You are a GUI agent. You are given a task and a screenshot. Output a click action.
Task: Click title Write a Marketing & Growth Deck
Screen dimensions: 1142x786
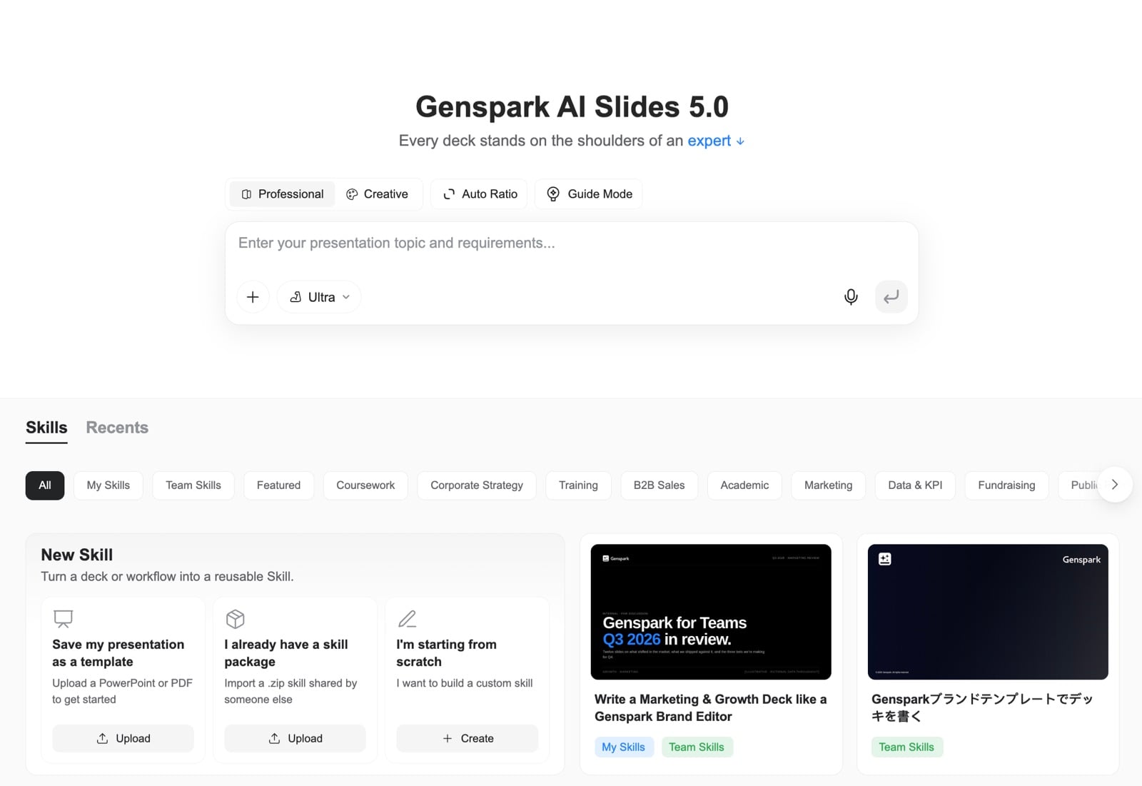(710, 707)
